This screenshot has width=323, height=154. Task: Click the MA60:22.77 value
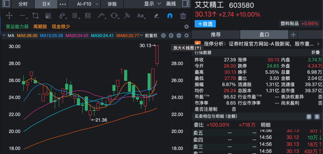(128, 36)
